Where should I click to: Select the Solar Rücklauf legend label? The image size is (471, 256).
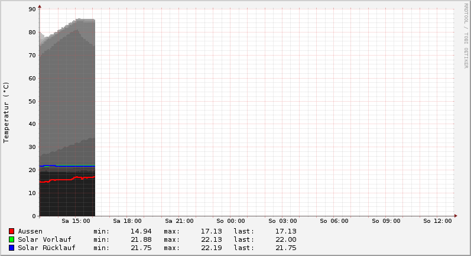tap(47, 248)
